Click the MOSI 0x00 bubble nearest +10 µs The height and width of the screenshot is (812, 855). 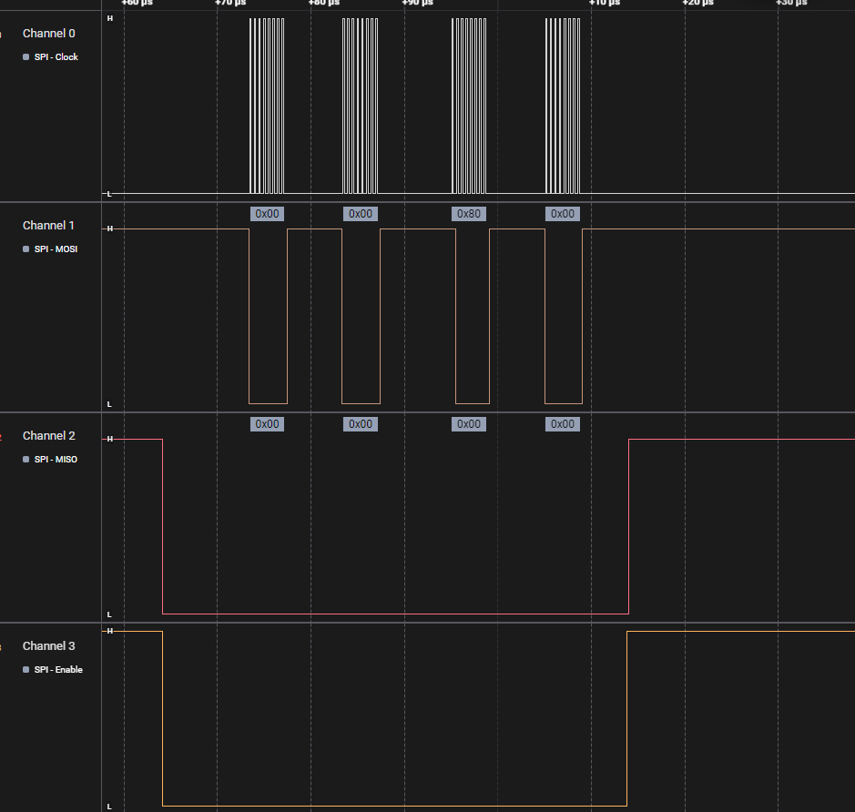coord(563,214)
